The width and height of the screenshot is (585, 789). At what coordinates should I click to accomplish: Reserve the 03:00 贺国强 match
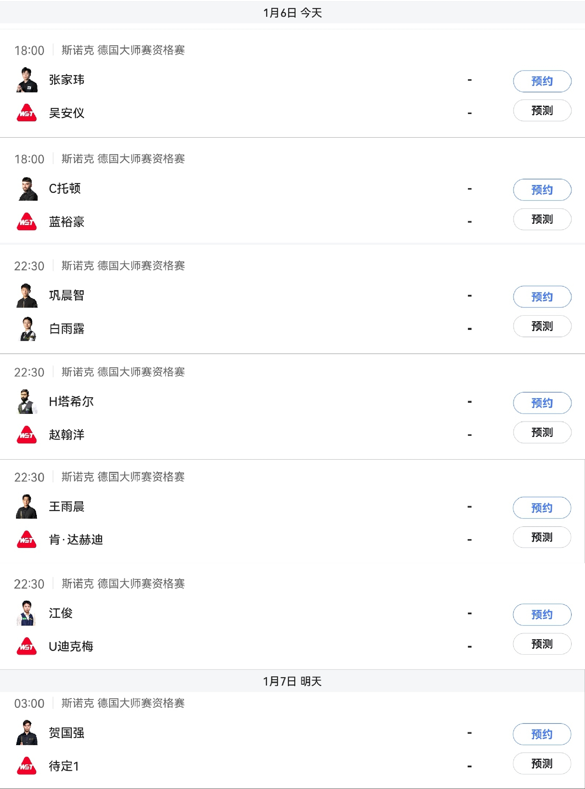coord(541,734)
